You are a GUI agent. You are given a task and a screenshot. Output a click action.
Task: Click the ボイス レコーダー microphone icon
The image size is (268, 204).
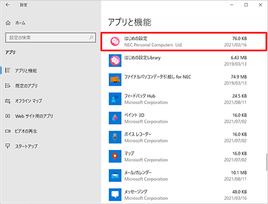[x=115, y=137]
